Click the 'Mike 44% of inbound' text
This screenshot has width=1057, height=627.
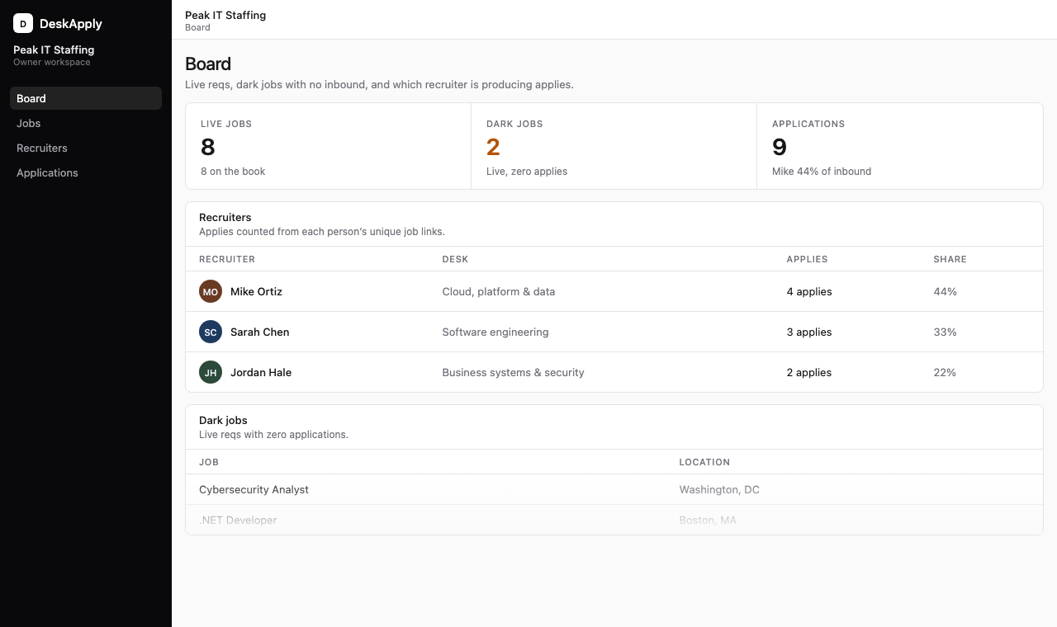822,172
